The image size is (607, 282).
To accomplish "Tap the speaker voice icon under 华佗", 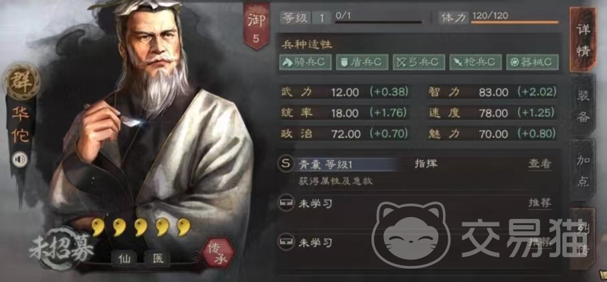I will coord(20,159).
